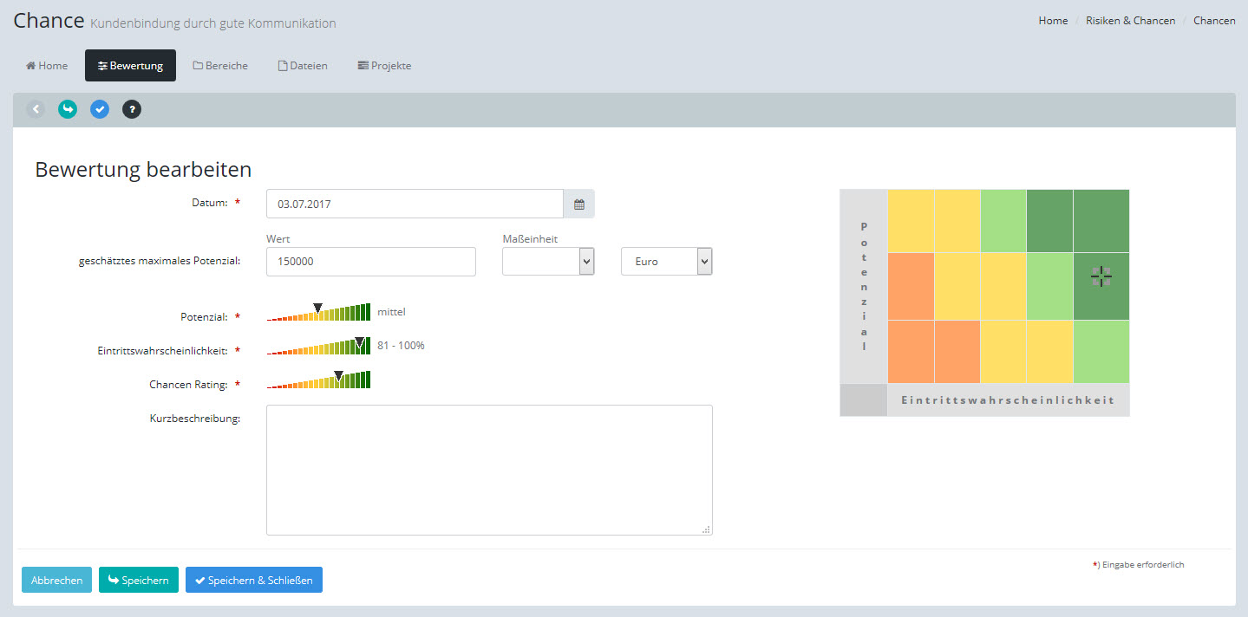Open the Euro currency dropdown
Image resolution: width=1248 pixels, height=617 pixels.
(x=666, y=262)
